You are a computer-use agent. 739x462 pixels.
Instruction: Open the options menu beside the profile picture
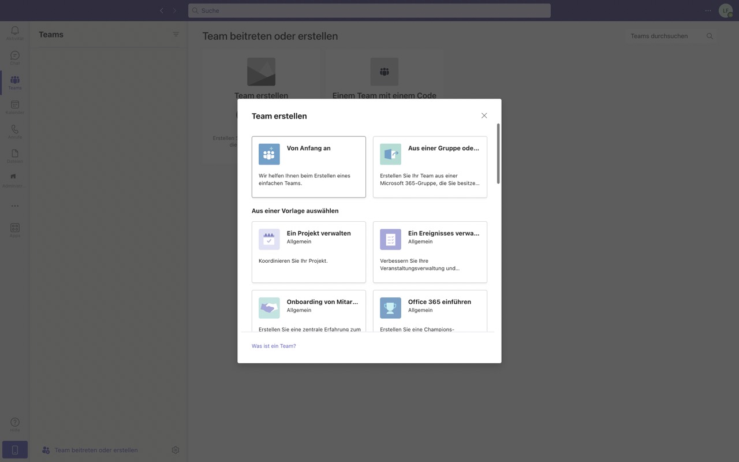(x=708, y=10)
